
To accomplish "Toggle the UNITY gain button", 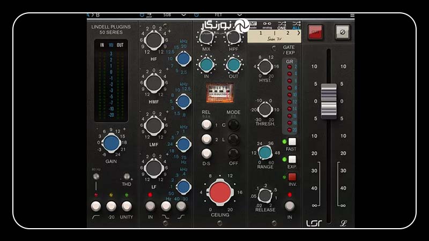I will pos(127,206).
